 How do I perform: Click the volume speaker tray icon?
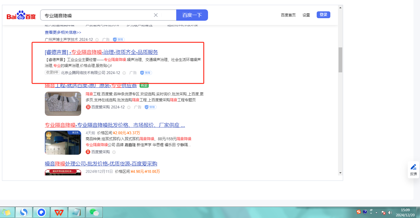tap(390, 212)
